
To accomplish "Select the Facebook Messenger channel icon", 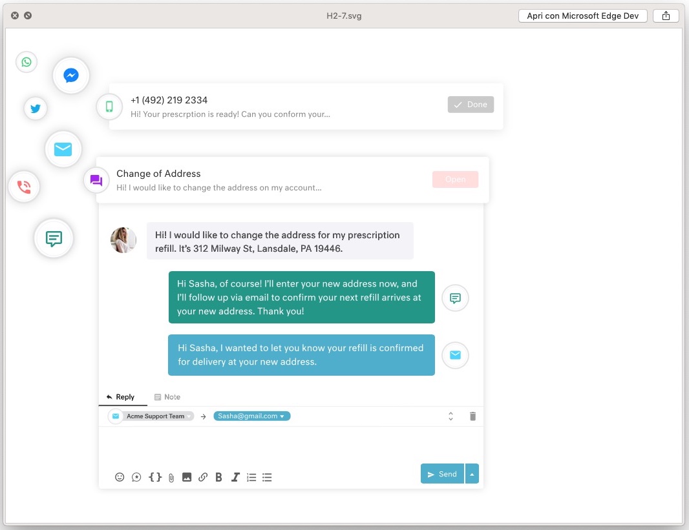I will [x=70, y=76].
